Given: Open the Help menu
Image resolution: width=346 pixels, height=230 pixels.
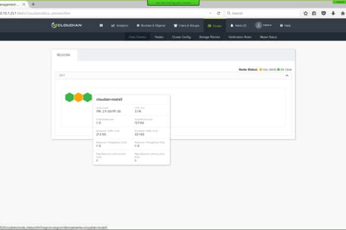Looking at the screenshot, I should coord(285,25).
